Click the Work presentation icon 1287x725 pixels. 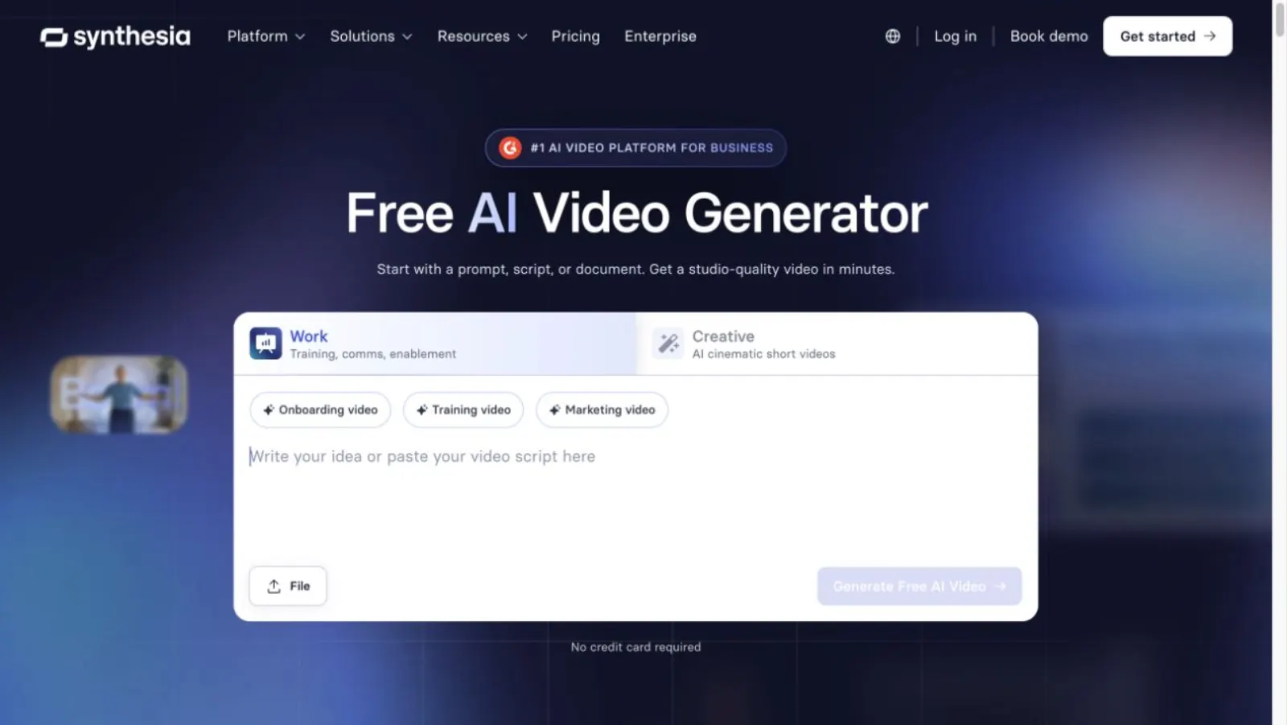(x=265, y=344)
